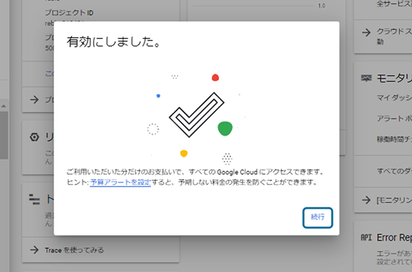The height and width of the screenshot is (272, 412).
Task: Open the 稼働時間チェック item in monitoring card
Action: tap(394, 140)
